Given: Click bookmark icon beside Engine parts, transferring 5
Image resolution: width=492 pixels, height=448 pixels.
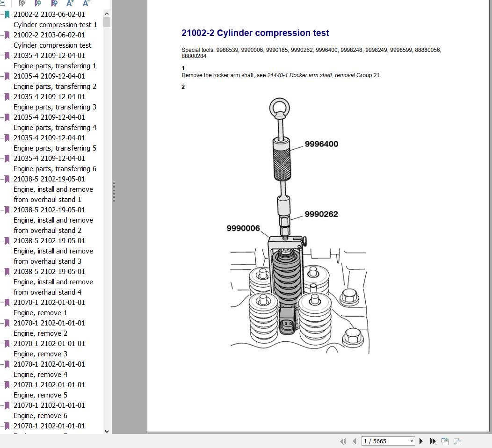Looking at the screenshot, I should pos(7,138).
